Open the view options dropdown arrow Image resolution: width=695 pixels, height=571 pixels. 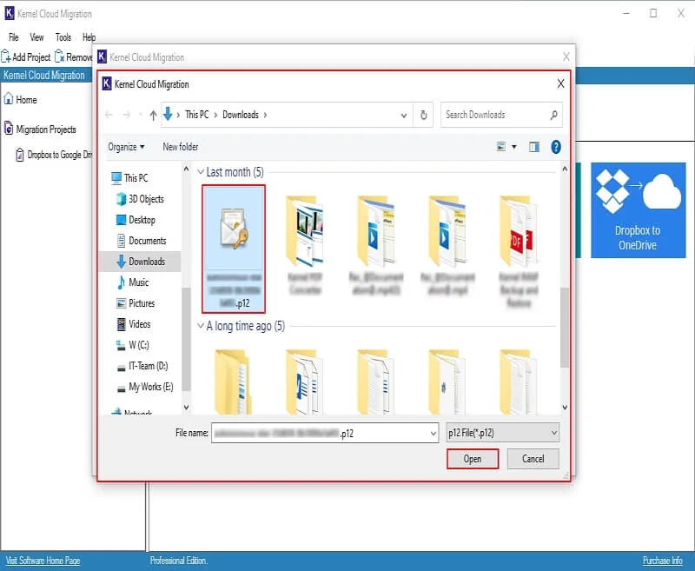pos(514,147)
